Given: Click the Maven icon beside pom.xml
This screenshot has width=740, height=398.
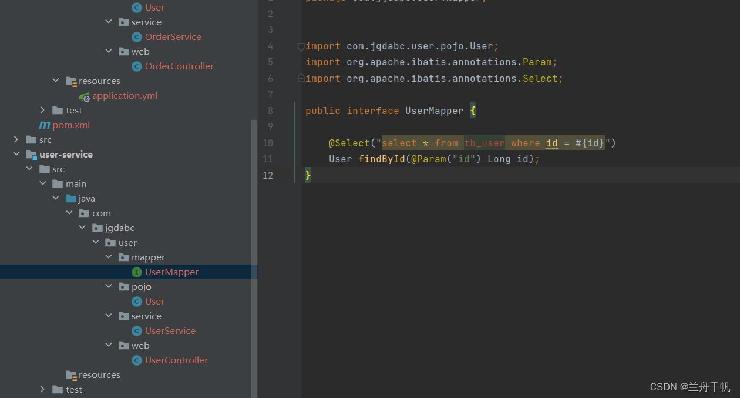Looking at the screenshot, I should point(45,125).
